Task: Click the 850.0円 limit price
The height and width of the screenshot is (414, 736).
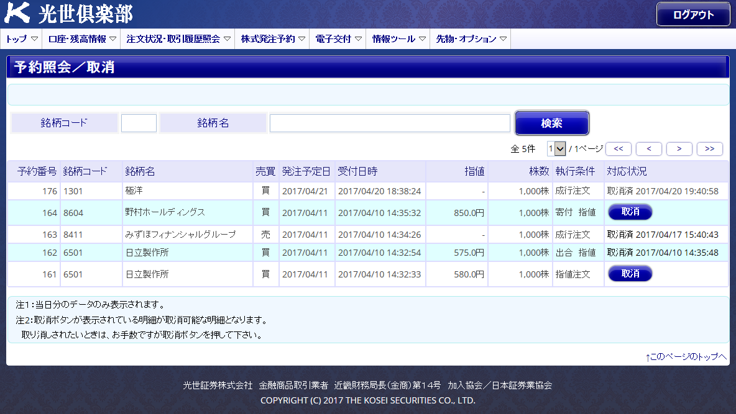Action: (x=469, y=213)
